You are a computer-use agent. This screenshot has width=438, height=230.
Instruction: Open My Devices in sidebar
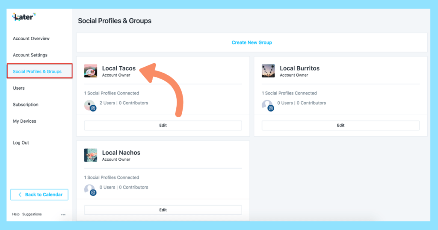point(24,121)
